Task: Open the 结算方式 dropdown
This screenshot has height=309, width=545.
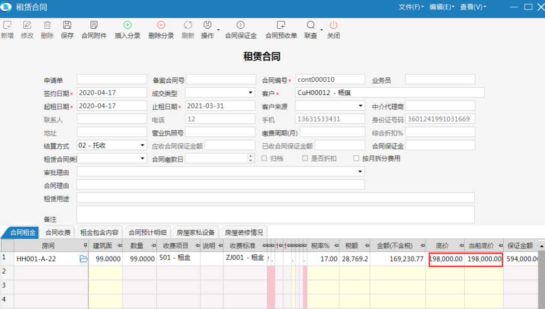Action: point(142,145)
